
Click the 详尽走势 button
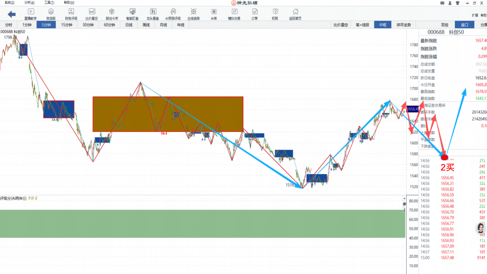tap(404, 25)
